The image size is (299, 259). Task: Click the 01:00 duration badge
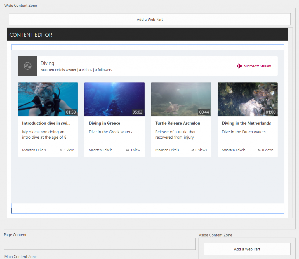[271, 112]
